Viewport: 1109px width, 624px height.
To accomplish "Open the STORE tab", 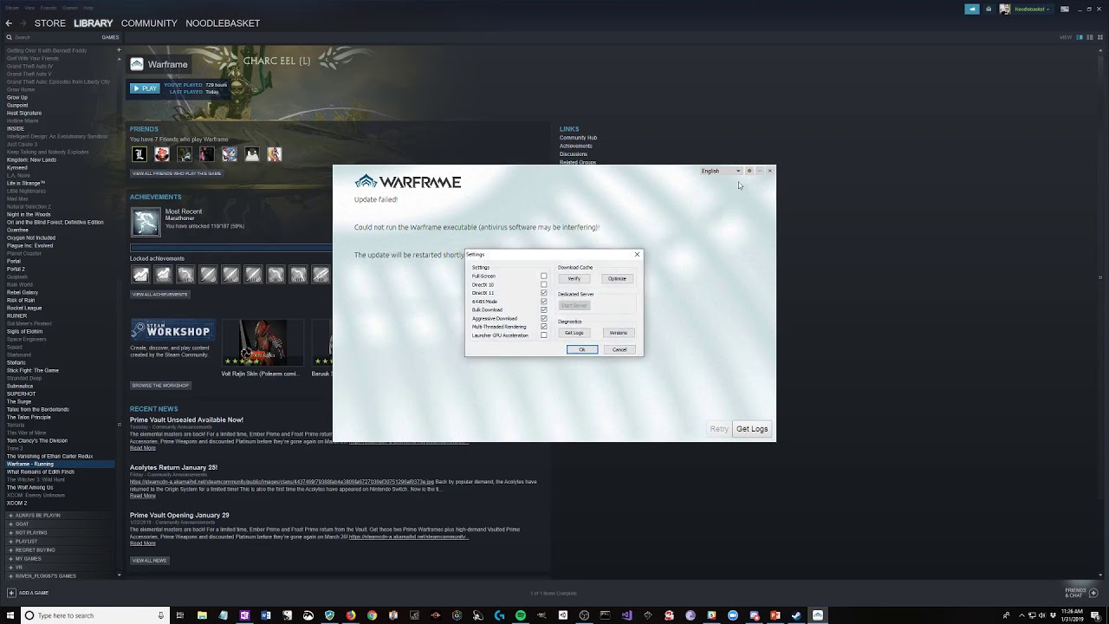I will (x=50, y=23).
